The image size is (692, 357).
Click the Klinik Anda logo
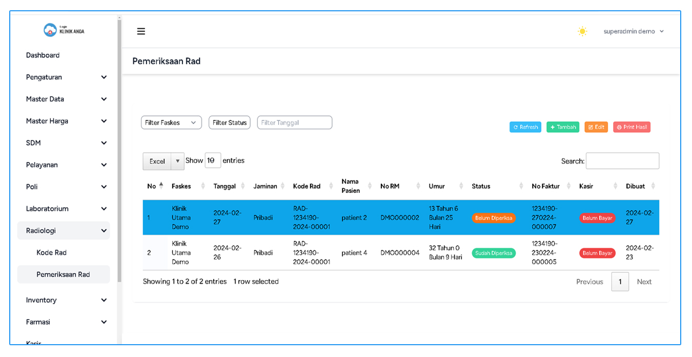(x=64, y=30)
